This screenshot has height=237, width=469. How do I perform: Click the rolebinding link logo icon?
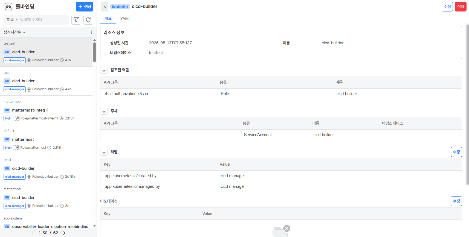coord(8,7)
